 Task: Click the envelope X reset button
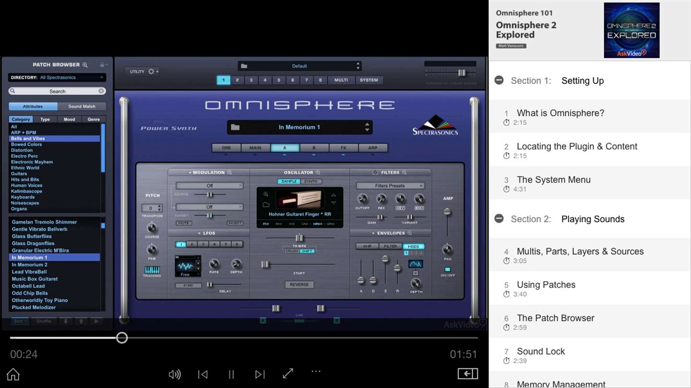click(416, 273)
